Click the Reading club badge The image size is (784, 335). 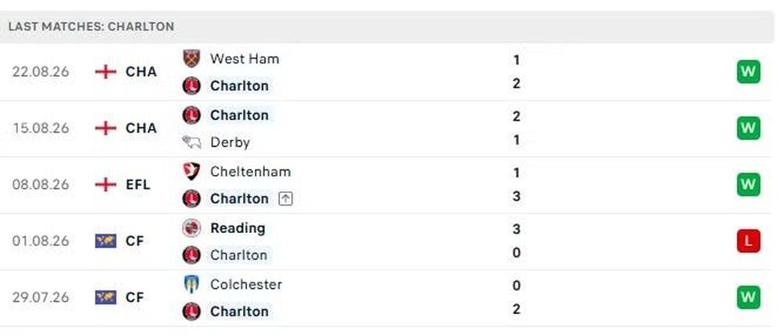pos(191,228)
